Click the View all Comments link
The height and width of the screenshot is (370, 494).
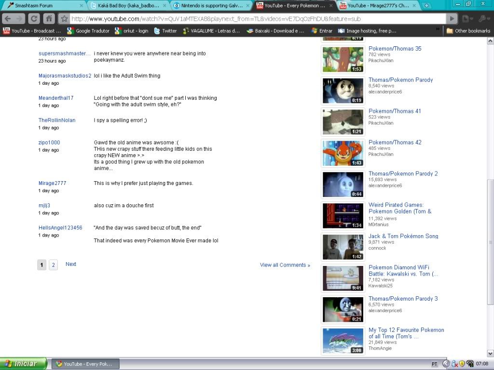[285, 265]
